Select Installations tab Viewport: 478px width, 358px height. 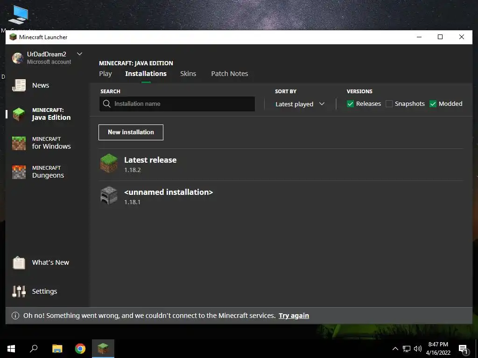(146, 74)
